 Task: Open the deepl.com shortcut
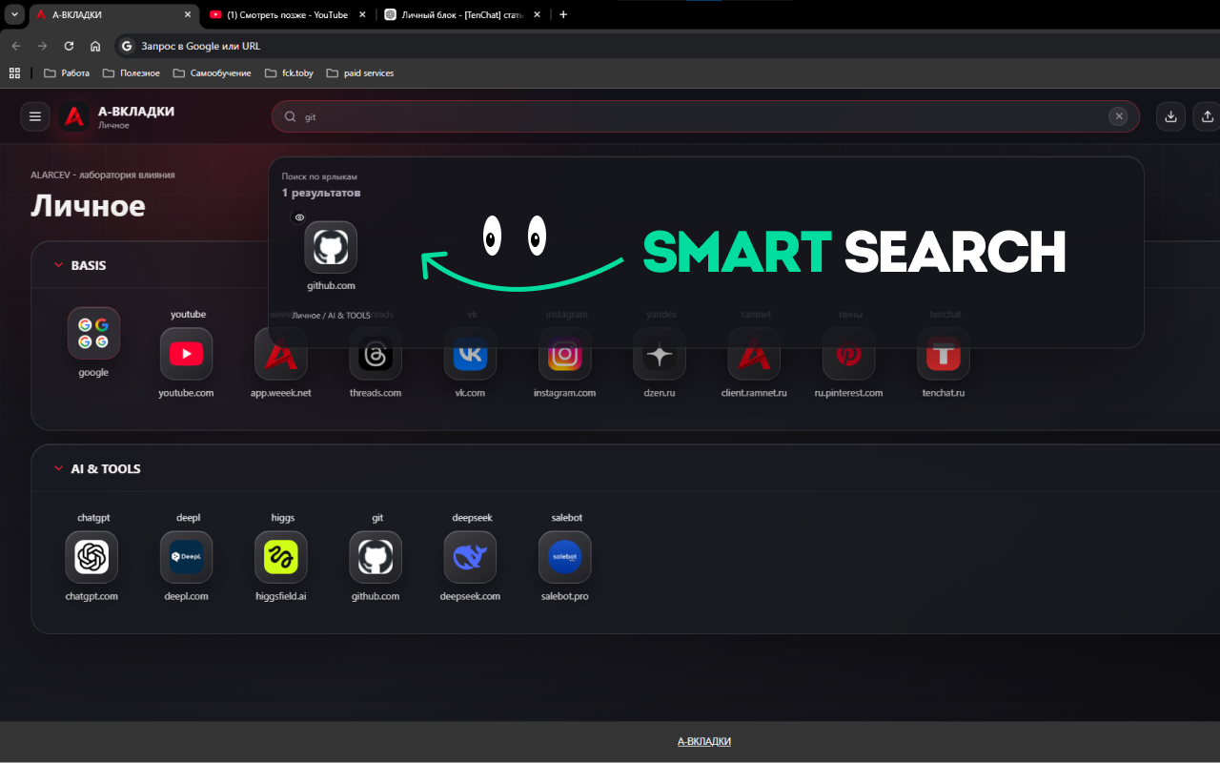[186, 557]
